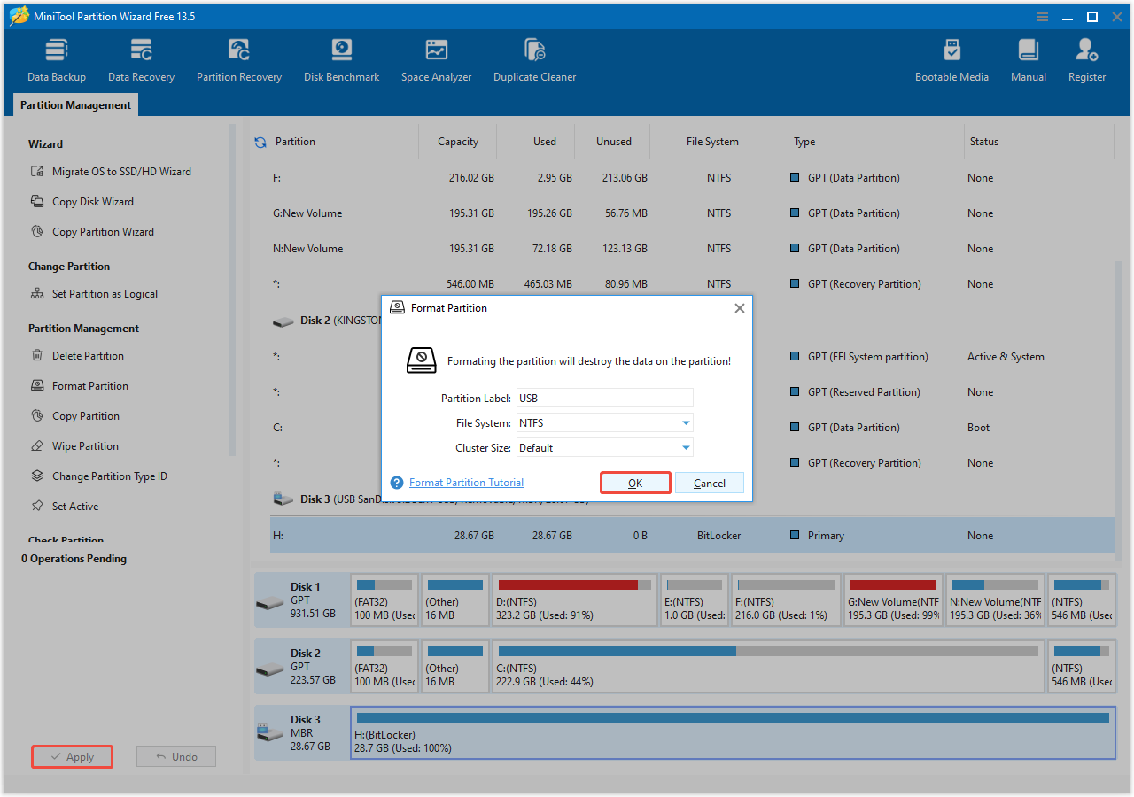Confirm formatting by clicking OK
Viewport: 1134px width, 797px height.
coord(635,483)
